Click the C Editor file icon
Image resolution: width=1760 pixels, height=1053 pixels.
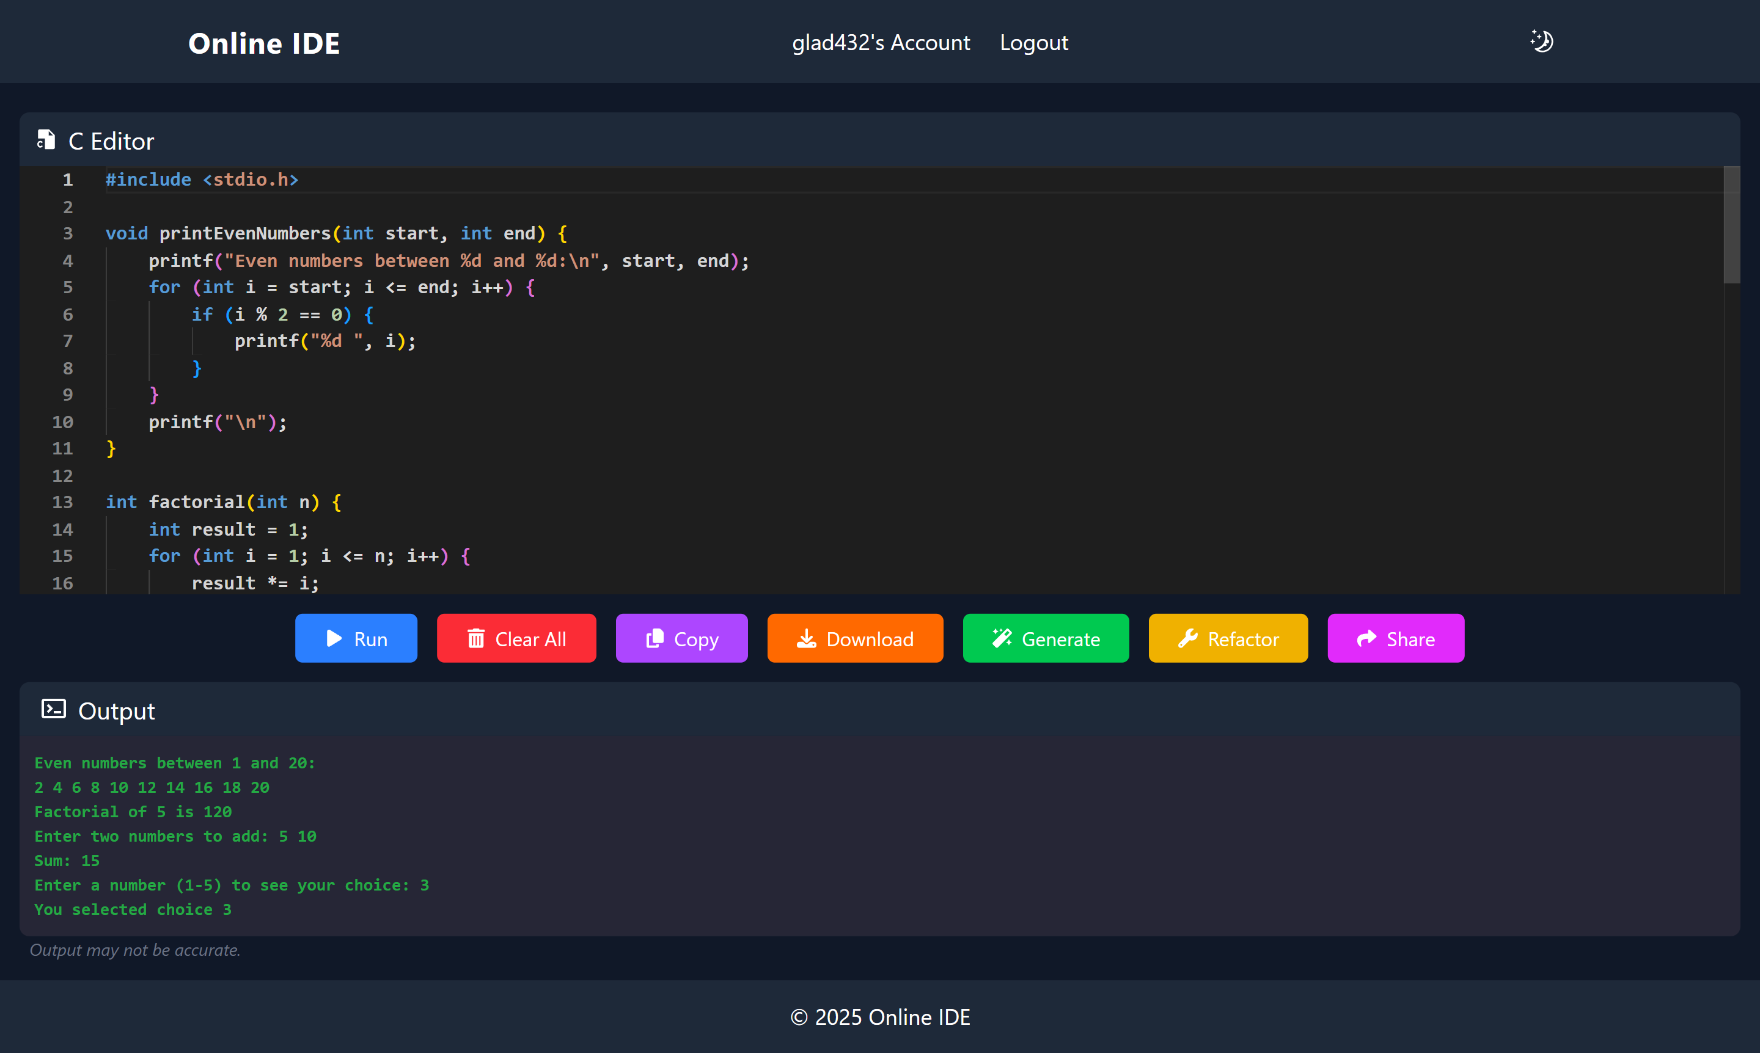[x=46, y=140]
